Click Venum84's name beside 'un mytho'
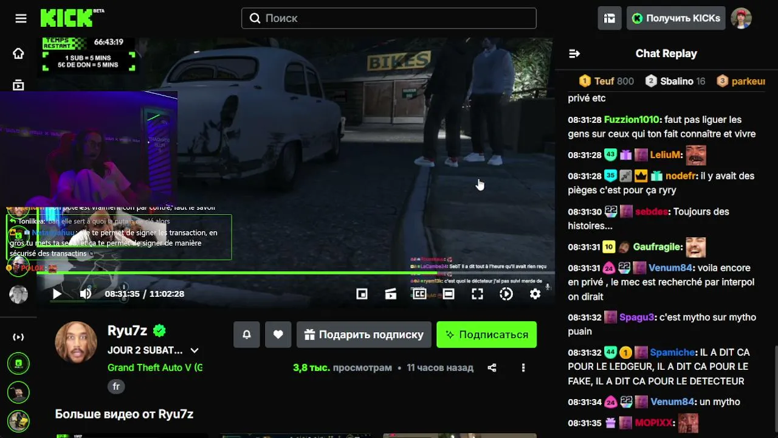778x438 pixels. [672, 402]
